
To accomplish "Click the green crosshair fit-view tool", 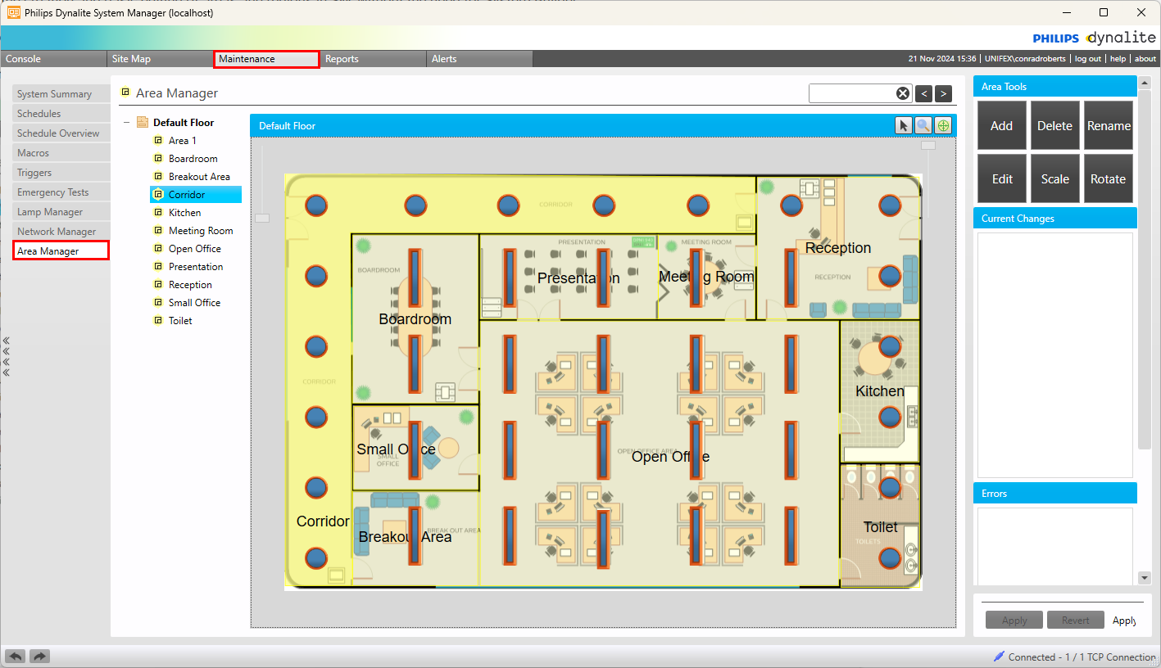I will tap(943, 125).
